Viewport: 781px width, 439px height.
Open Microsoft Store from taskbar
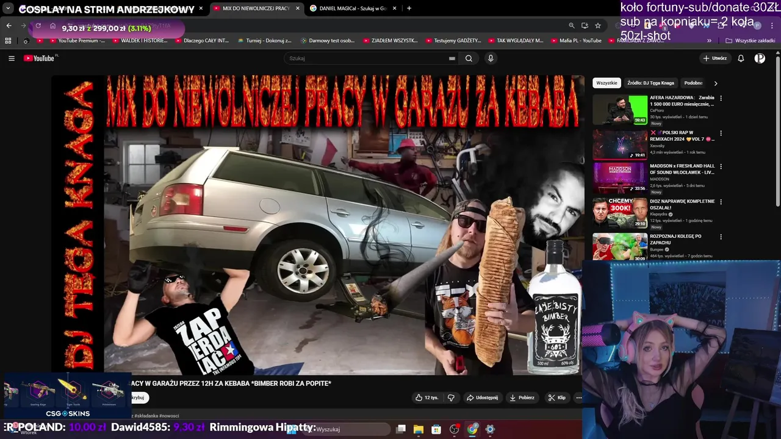tap(436, 429)
